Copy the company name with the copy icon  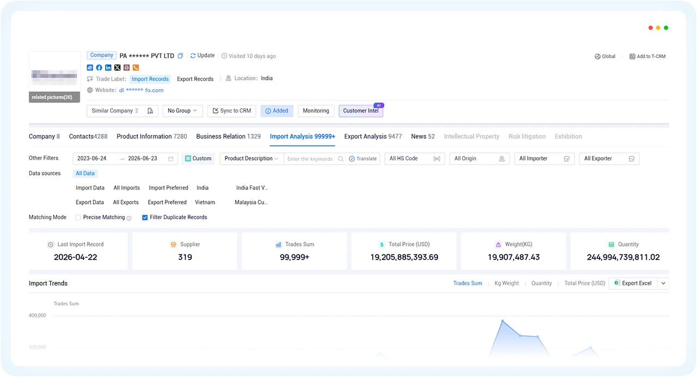[x=180, y=56]
